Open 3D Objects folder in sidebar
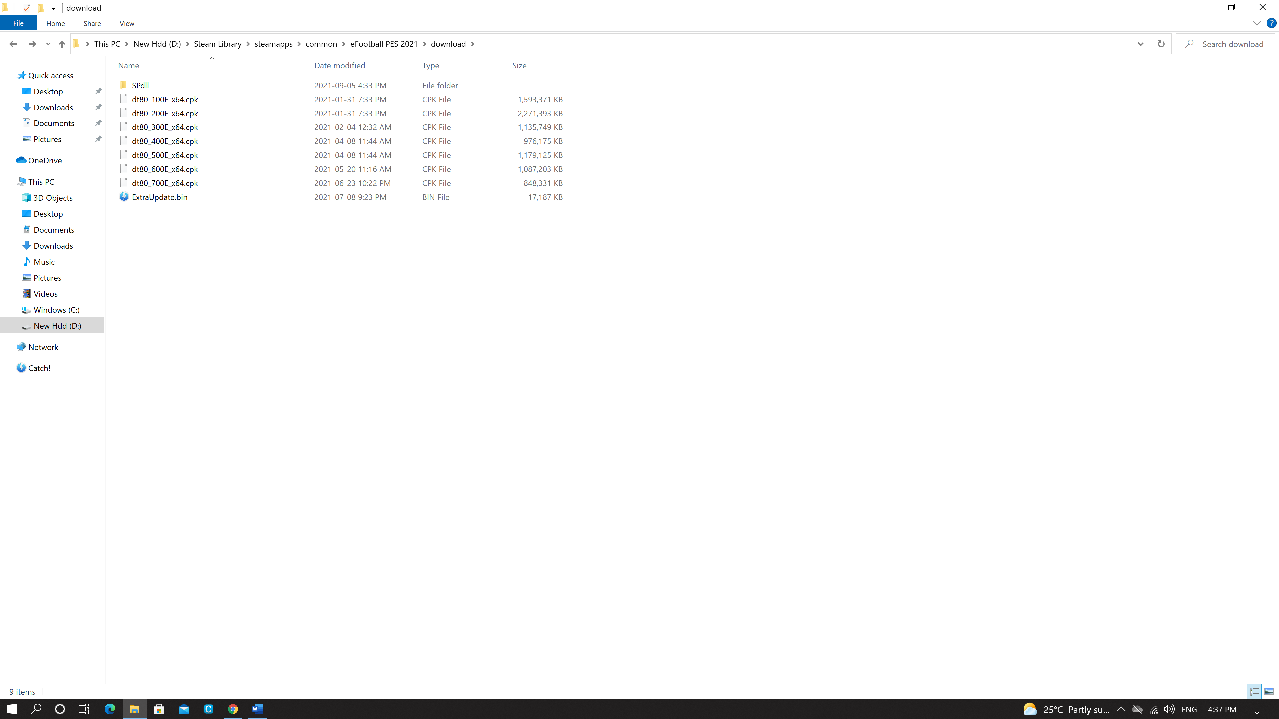This screenshot has height=719, width=1279. tap(53, 198)
